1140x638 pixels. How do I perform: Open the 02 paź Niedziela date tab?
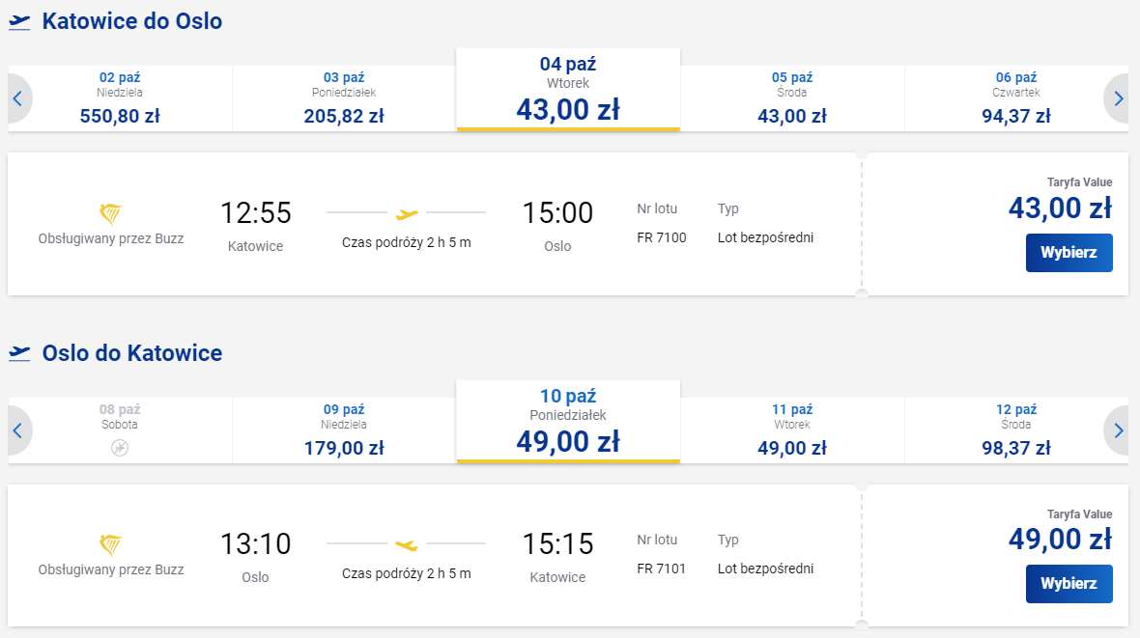[118, 97]
